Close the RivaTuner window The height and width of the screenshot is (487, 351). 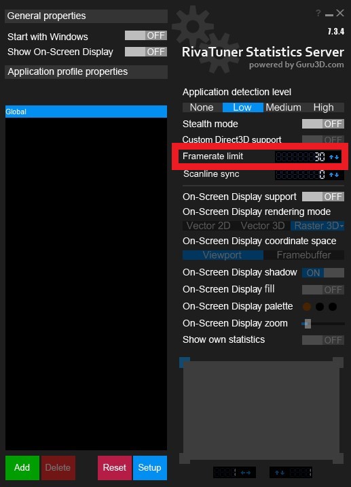[340, 13]
